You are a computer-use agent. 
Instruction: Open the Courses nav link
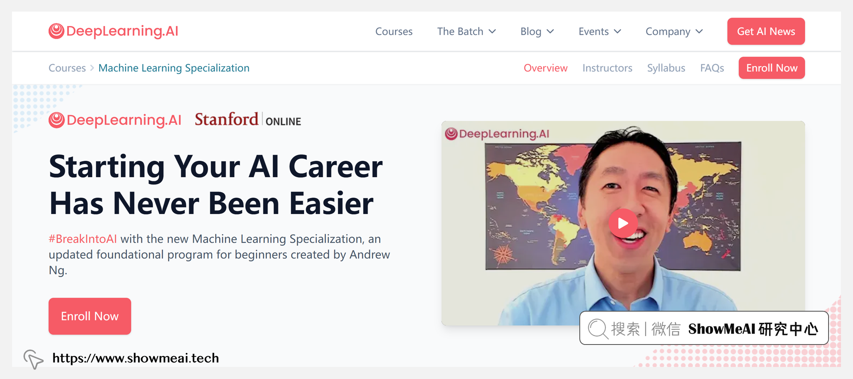394,31
